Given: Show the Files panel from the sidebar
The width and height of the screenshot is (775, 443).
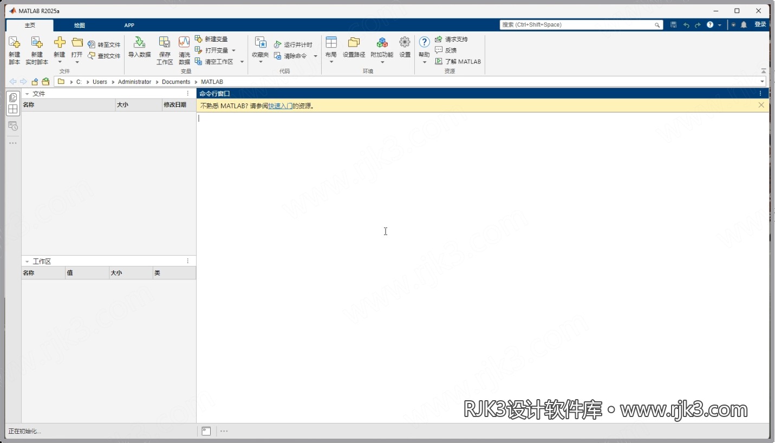Looking at the screenshot, I should click(13, 97).
